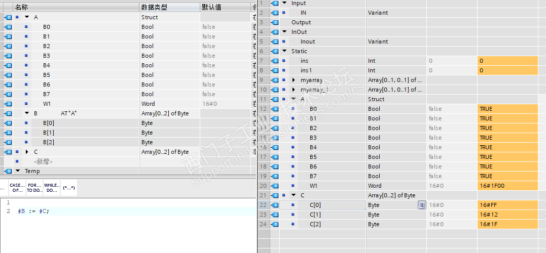
Task: Collapse struct A in monitor table
Action: pos(294,99)
